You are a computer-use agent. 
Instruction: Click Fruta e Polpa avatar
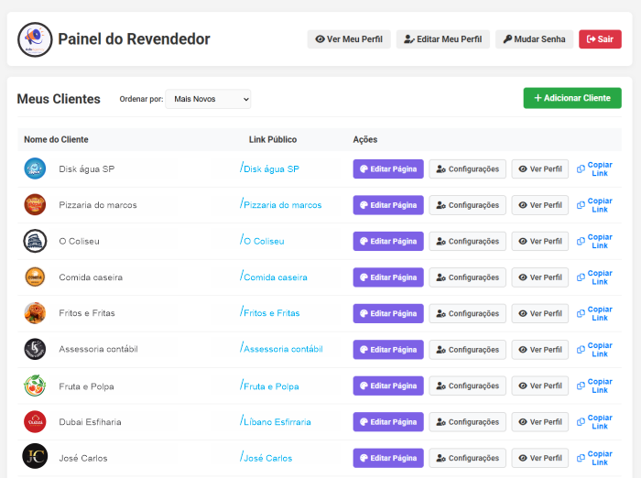(35, 386)
